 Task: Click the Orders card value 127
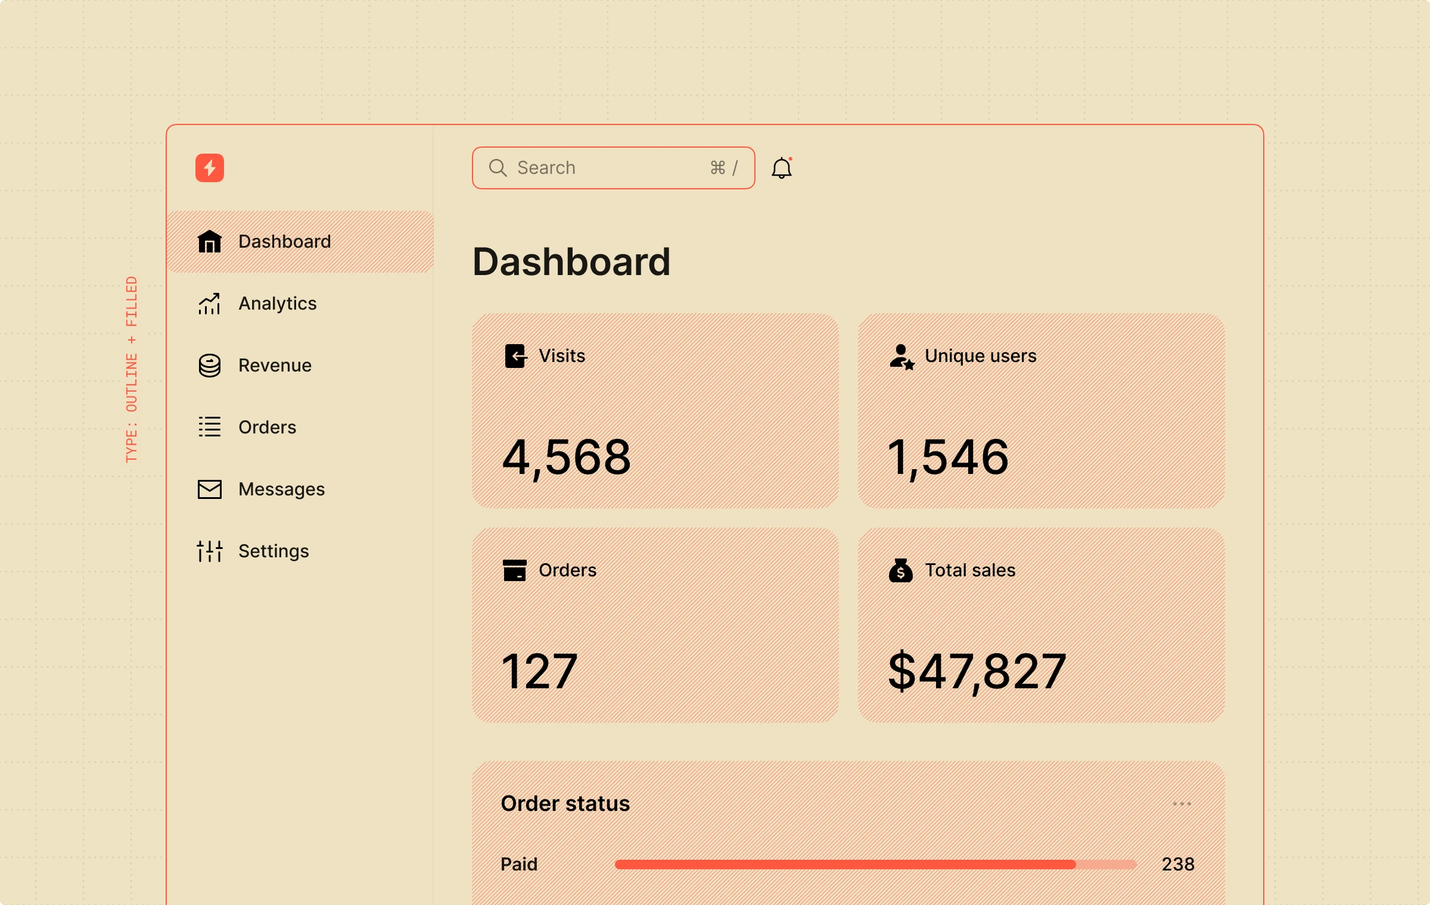tap(540, 672)
